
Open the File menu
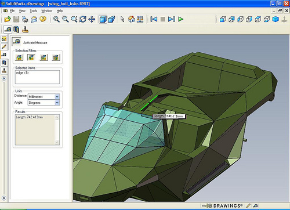pyautogui.click(x=12, y=11)
